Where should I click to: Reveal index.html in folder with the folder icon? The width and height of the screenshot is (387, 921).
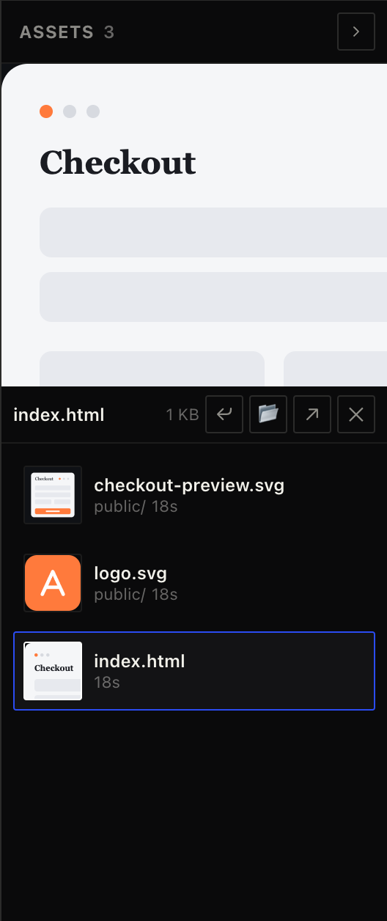[268, 414]
